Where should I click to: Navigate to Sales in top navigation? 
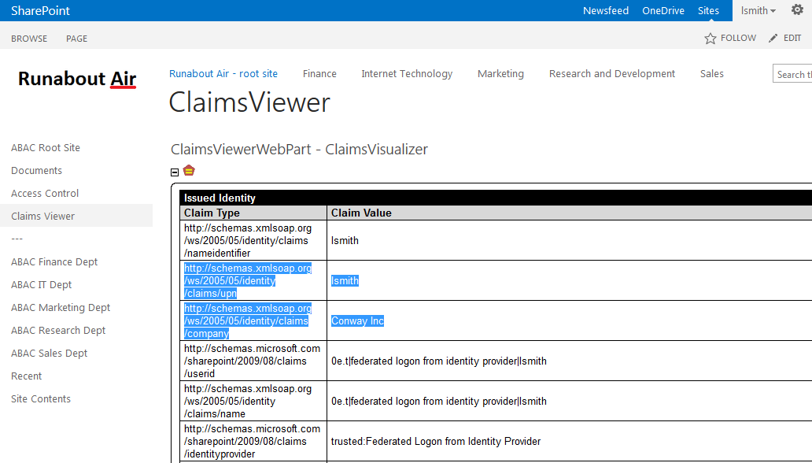click(711, 74)
